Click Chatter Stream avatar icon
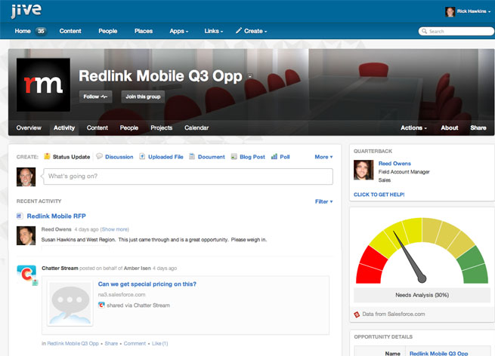495x356 pixels. (x=27, y=275)
